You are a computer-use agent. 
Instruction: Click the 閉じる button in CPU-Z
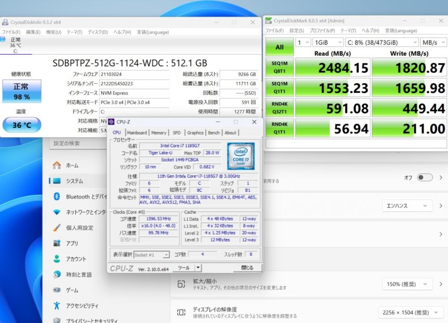pyautogui.click(x=247, y=268)
